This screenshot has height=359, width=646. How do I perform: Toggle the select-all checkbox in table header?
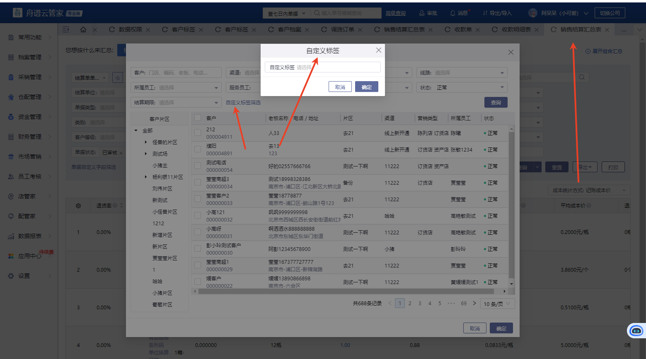pos(198,118)
